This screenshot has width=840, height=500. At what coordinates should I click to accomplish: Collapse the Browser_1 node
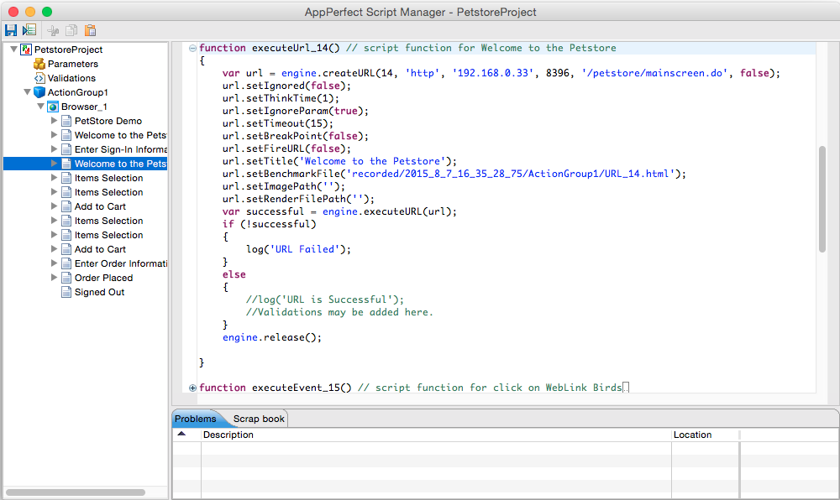[x=40, y=107]
